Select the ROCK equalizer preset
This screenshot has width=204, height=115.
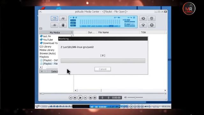coord(84,26)
